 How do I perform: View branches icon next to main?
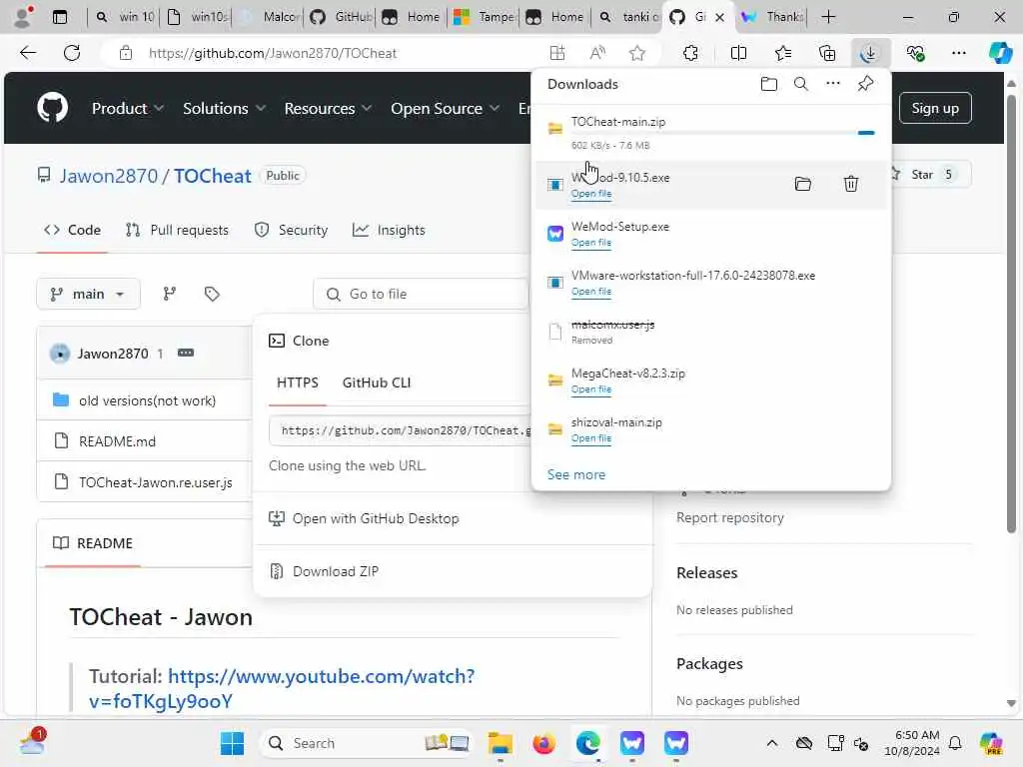170,295
